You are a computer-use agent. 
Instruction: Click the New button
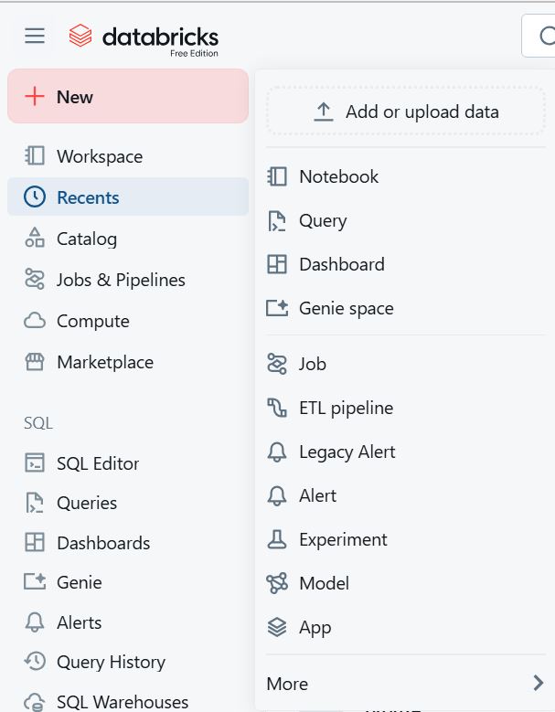tap(128, 96)
